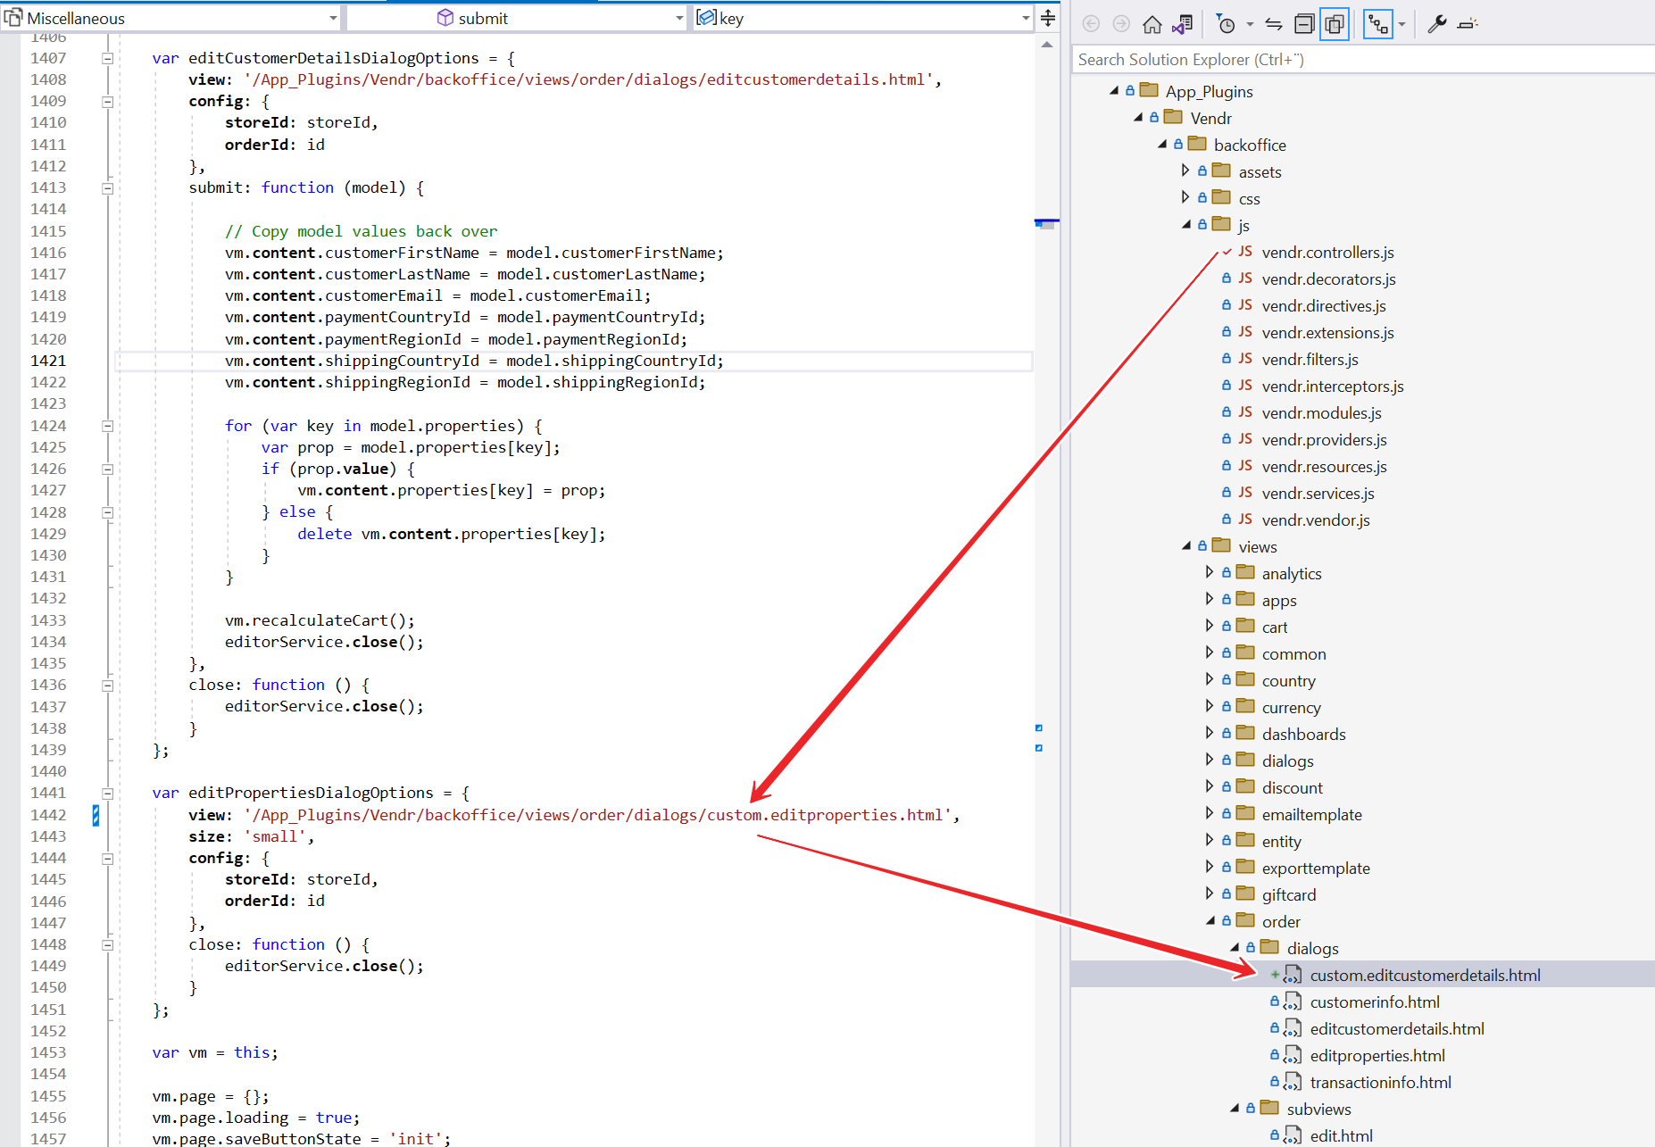Select customerinfo.html file
The width and height of the screenshot is (1655, 1147).
(x=1375, y=1002)
